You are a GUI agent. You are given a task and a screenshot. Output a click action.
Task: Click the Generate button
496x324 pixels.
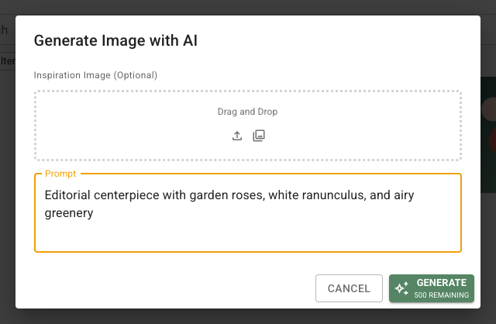(432, 288)
